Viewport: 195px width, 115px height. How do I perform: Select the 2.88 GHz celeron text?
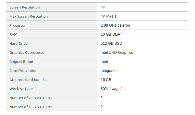[115, 25]
